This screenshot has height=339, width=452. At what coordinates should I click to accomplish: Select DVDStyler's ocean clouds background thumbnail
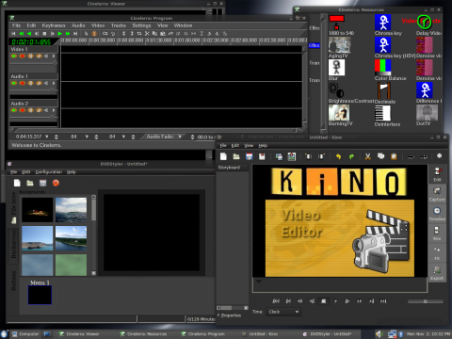pos(71,210)
